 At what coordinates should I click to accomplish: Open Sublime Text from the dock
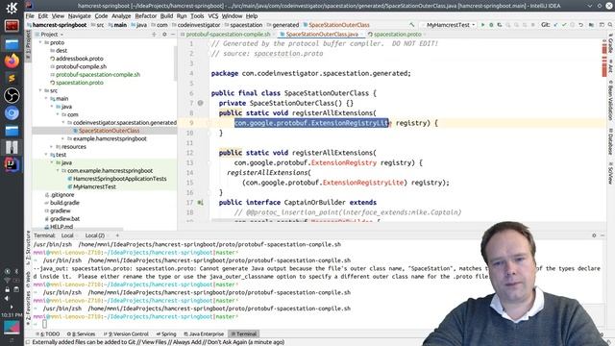click(12, 78)
